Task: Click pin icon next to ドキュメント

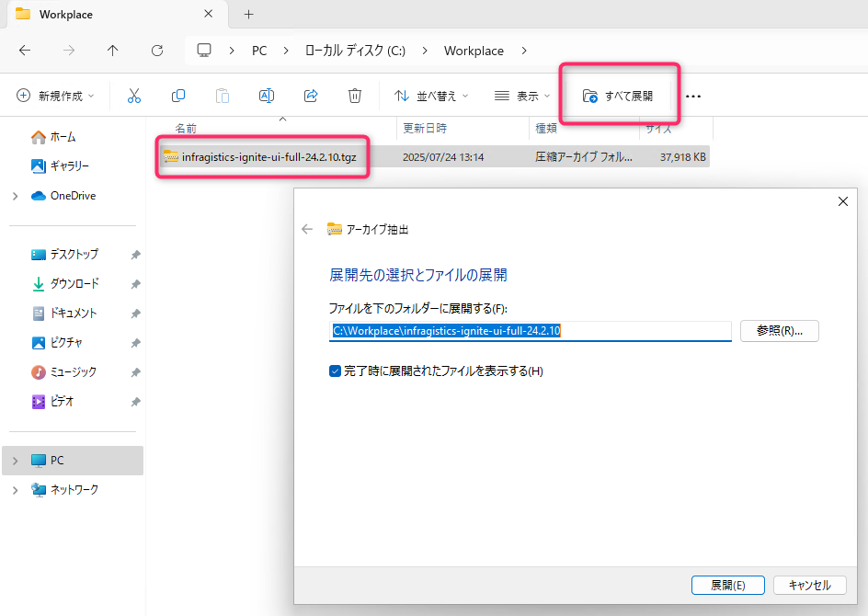Action: click(136, 314)
